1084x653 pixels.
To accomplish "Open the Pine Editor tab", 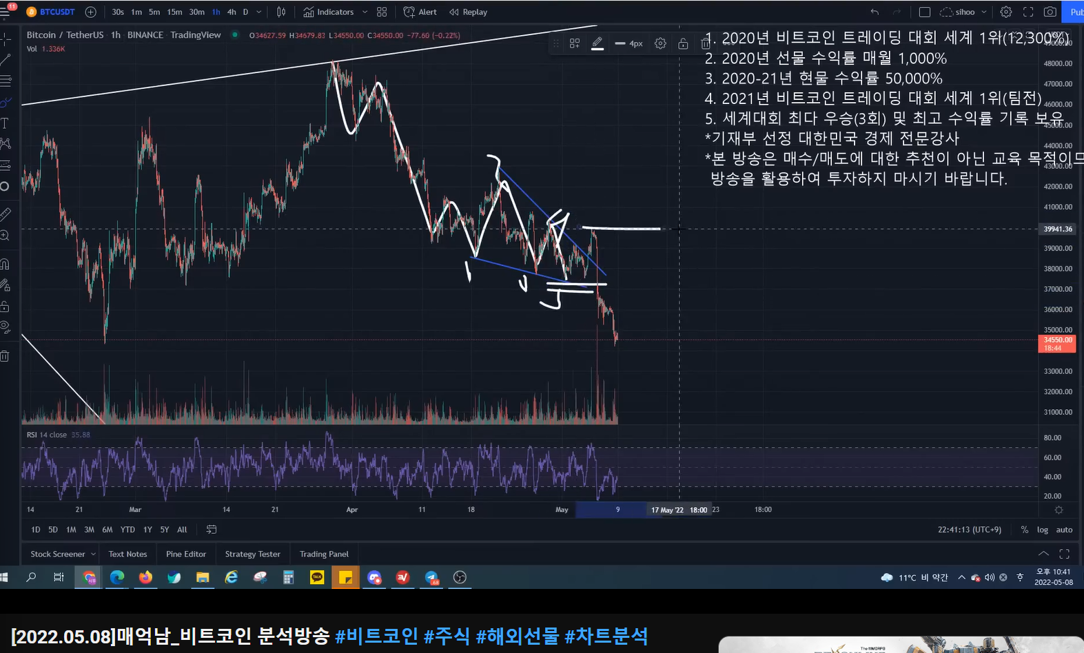I will click(x=186, y=554).
